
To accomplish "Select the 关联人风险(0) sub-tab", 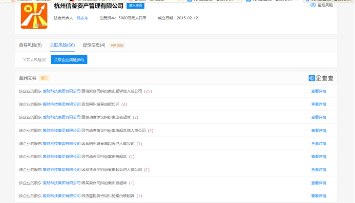I will tap(34, 60).
